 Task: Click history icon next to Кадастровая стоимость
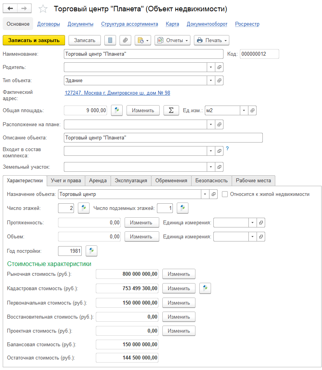[x=205, y=289]
